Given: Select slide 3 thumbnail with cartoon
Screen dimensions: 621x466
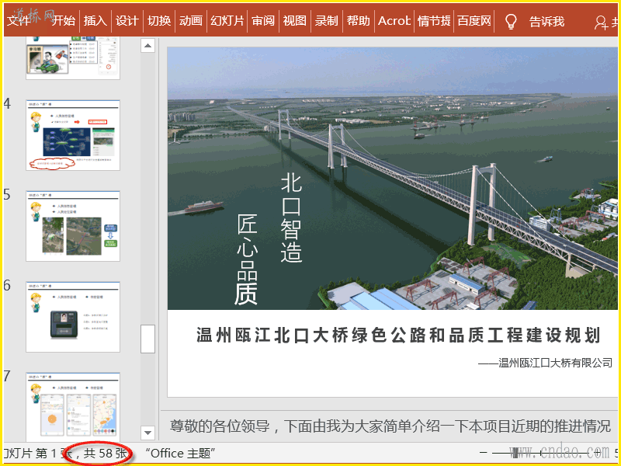Looking at the screenshot, I should 73,57.
